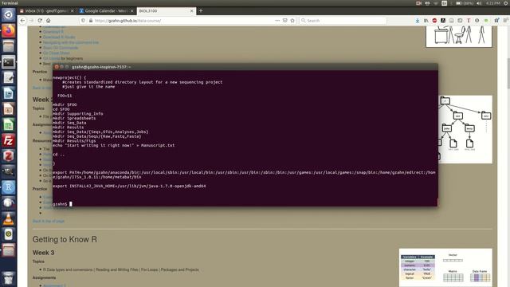Click the 'gzahn$' terminal prompt
This screenshot has width=510, height=287.
pos(60,204)
